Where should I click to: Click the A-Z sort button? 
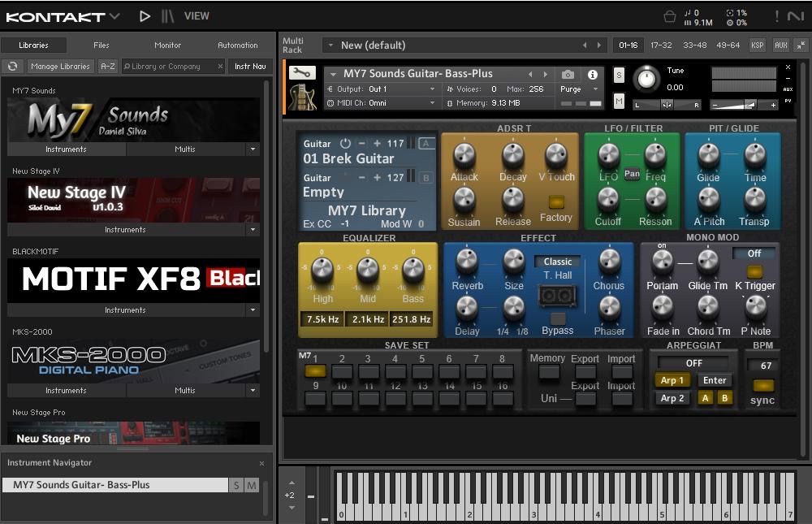[108, 67]
